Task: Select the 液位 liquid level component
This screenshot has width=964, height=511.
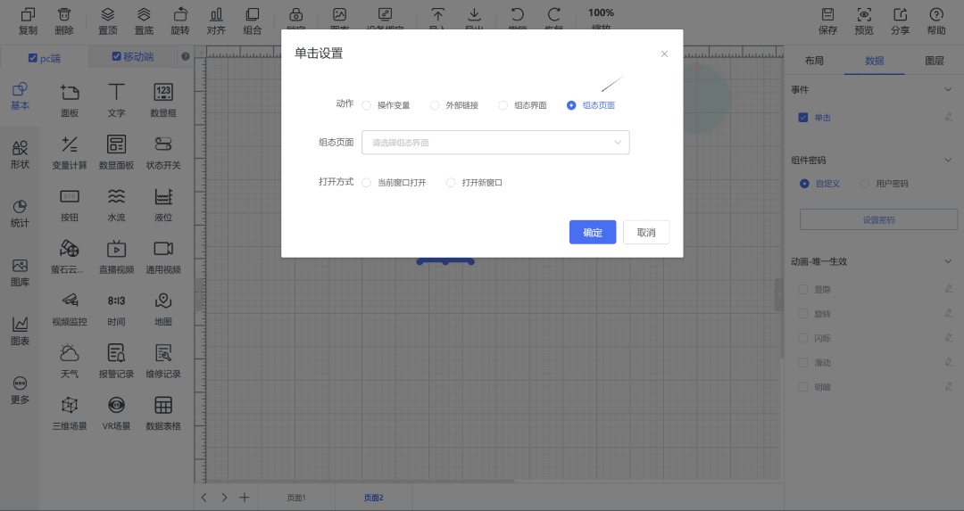Action: [163, 204]
